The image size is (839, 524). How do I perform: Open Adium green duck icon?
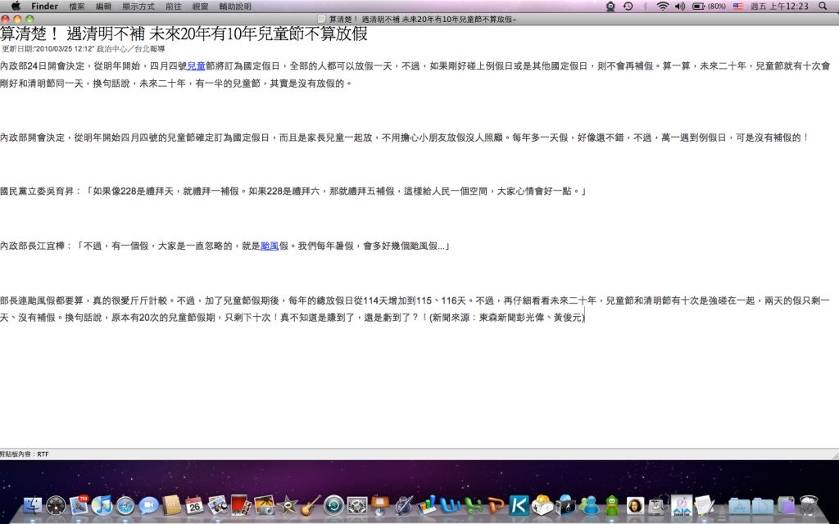coord(611,505)
